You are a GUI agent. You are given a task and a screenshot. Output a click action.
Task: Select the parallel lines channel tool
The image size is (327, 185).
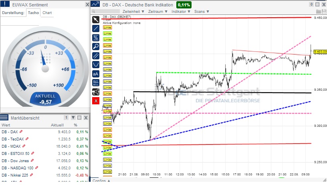[96, 56]
